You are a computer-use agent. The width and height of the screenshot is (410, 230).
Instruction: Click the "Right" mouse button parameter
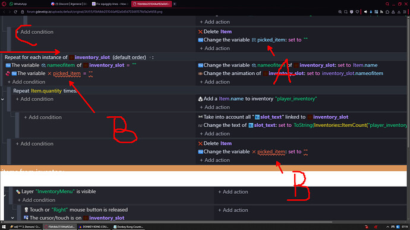(x=59, y=210)
